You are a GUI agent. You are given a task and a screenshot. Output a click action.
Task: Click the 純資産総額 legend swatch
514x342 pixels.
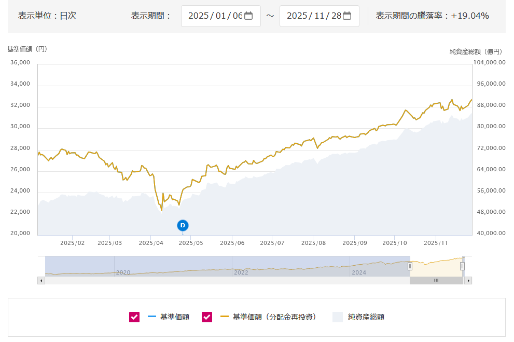coord(338,317)
